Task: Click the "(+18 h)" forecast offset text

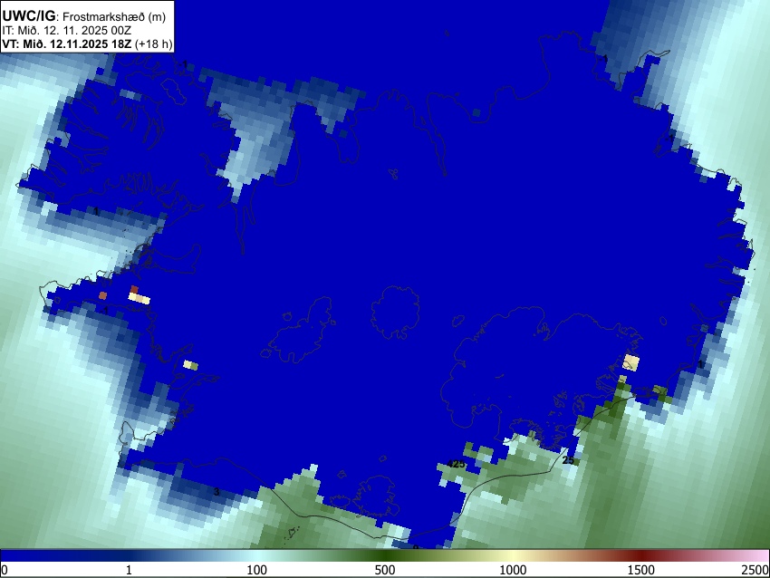Action: coord(154,43)
